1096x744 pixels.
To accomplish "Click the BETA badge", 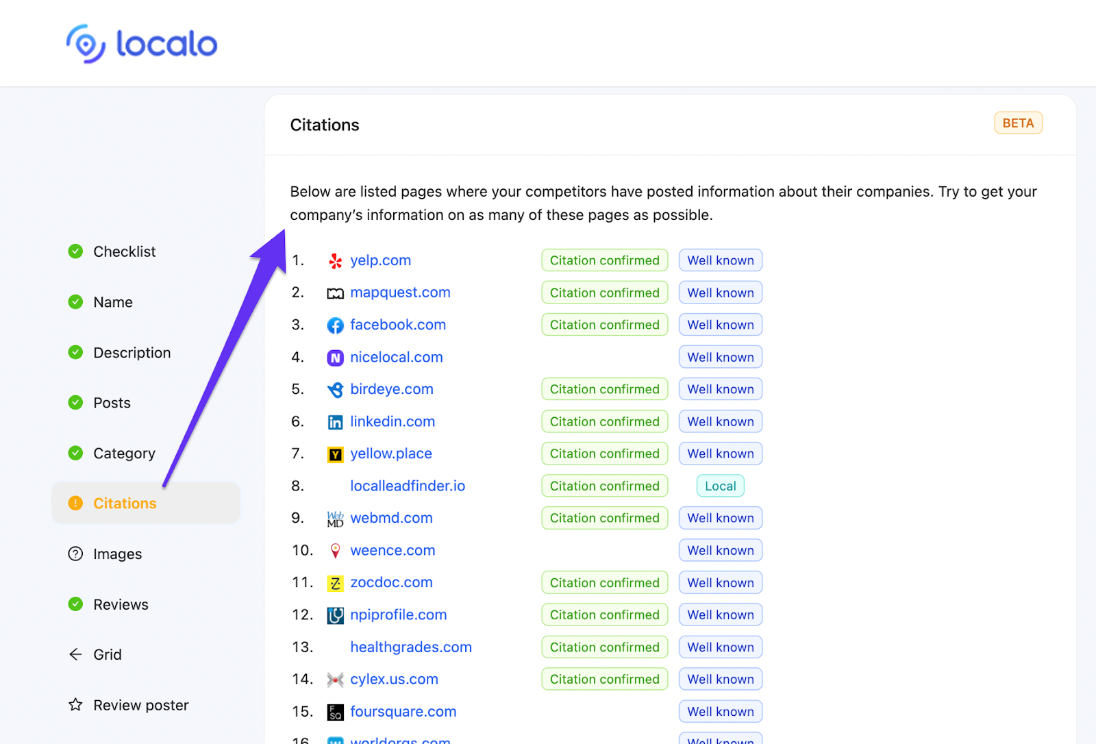I will [x=1018, y=123].
